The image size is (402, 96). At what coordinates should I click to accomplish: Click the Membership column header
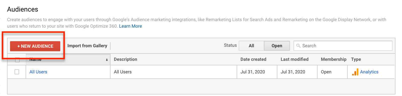[333, 59]
